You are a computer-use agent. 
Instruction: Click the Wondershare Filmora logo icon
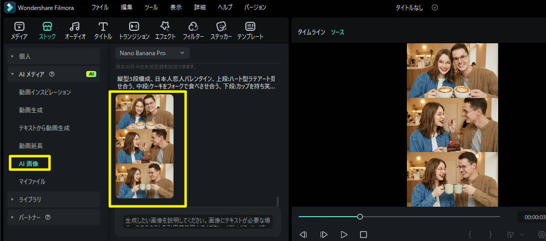click(10, 7)
